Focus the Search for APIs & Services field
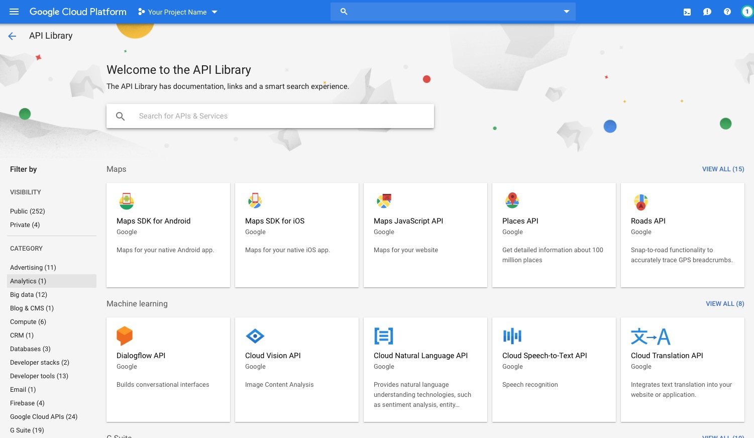The width and height of the screenshot is (754, 438). point(270,116)
